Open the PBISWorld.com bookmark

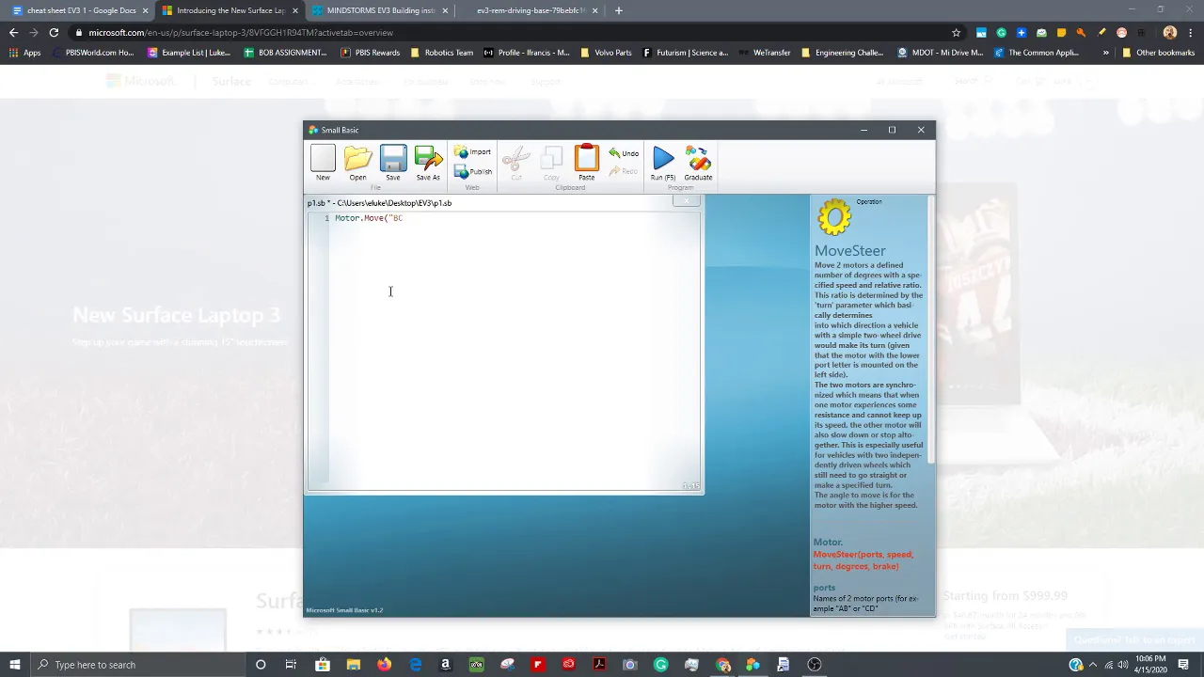pos(93,53)
